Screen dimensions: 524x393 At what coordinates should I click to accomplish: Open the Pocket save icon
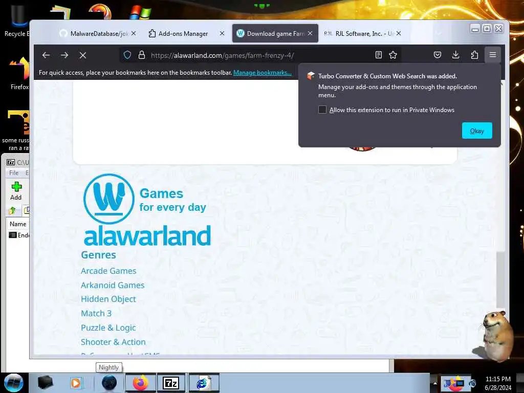coord(438,55)
